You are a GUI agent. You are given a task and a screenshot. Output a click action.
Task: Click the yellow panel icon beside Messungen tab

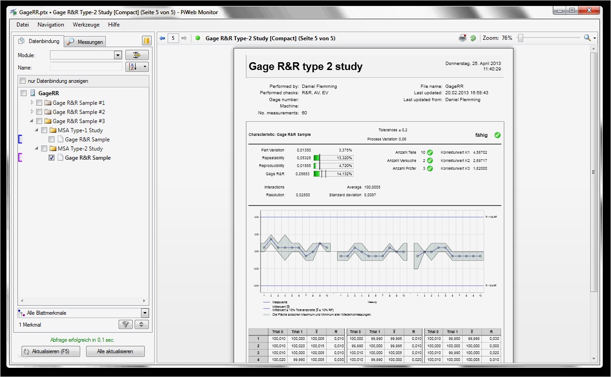147,41
